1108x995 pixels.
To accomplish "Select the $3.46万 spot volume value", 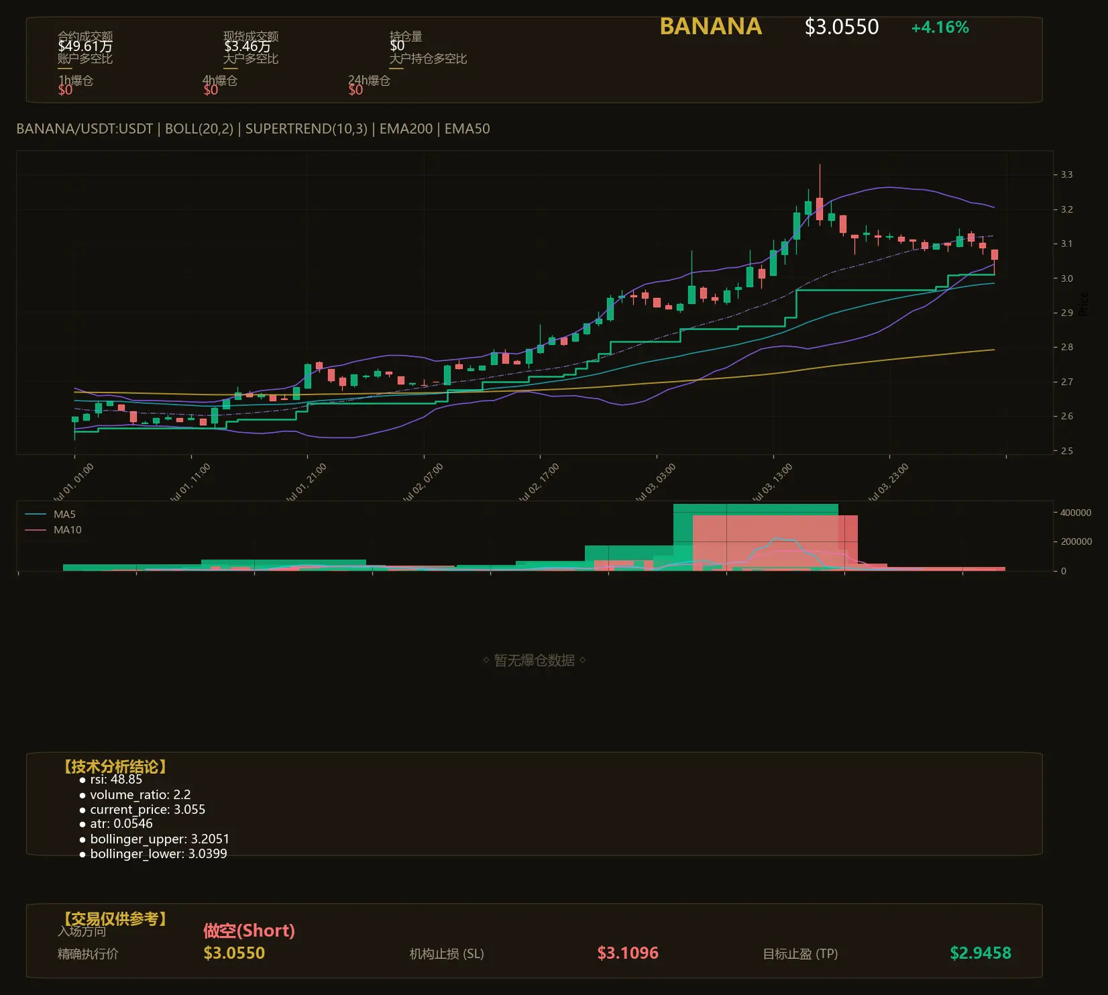I will [247, 46].
